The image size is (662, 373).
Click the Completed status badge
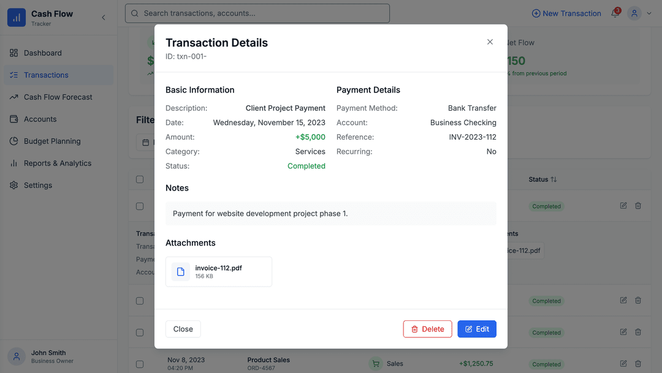click(546, 206)
